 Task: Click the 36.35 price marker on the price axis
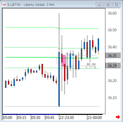click(x=113, y=56)
